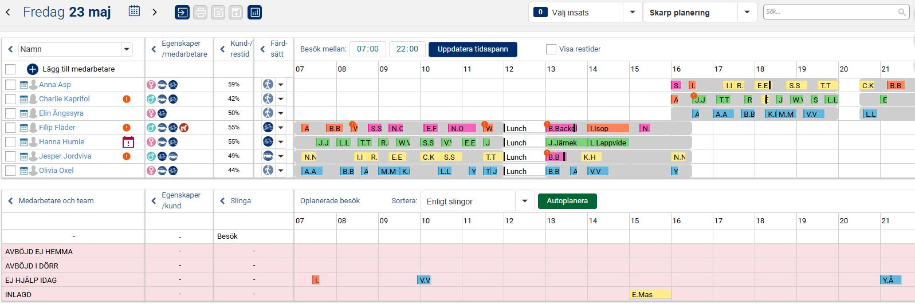The width and height of the screenshot is (915, 308).
Task: Click the dog icon on Filip Fläder's row
Action: (x=184, y=128)
